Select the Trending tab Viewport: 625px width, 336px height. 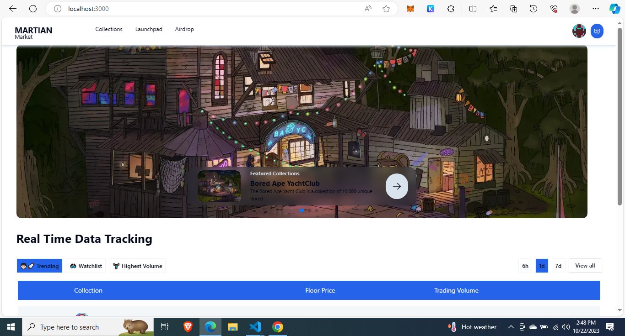pyautogui.click(x=39, y=266)
